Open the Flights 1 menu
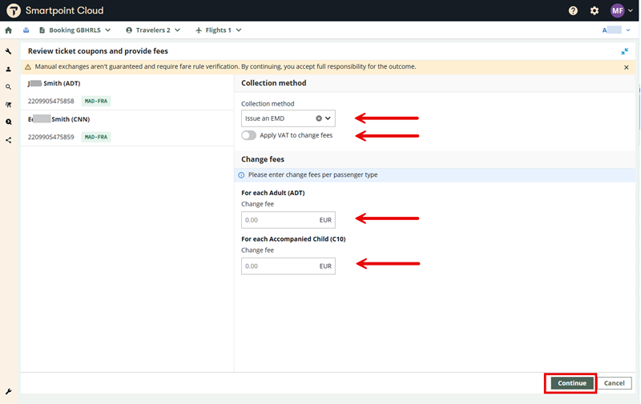 (x=219, y=30)
